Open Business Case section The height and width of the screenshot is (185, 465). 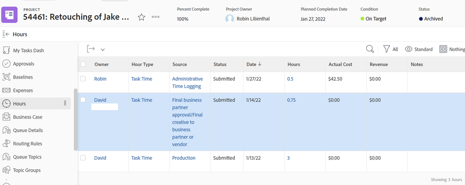click(27, 117)
